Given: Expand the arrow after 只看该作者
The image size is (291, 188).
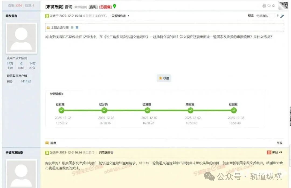Looking at the screenshot, I should pos(128,16).
